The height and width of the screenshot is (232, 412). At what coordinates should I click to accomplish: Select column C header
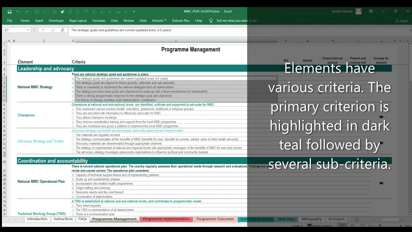coord(44,41)
